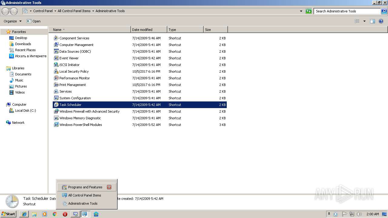This screenshot has width=388, height=218.
Task: Click the Open toolbar button
Action: point(33,21)
